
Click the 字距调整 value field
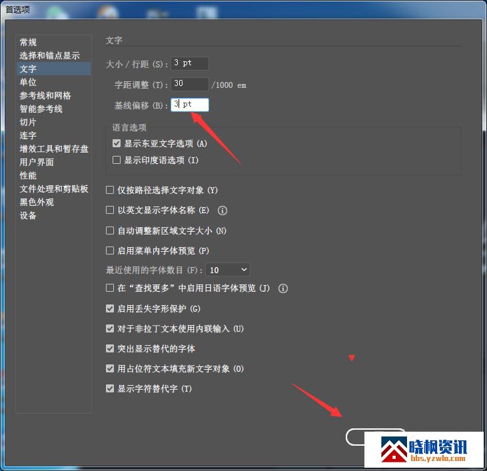[x=190, y=85]
